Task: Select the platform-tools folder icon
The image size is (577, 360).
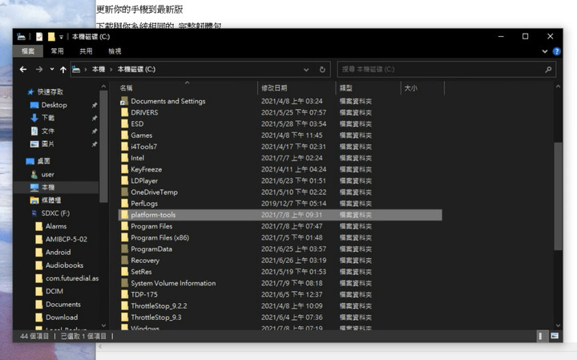Action: tap(124, 215)
